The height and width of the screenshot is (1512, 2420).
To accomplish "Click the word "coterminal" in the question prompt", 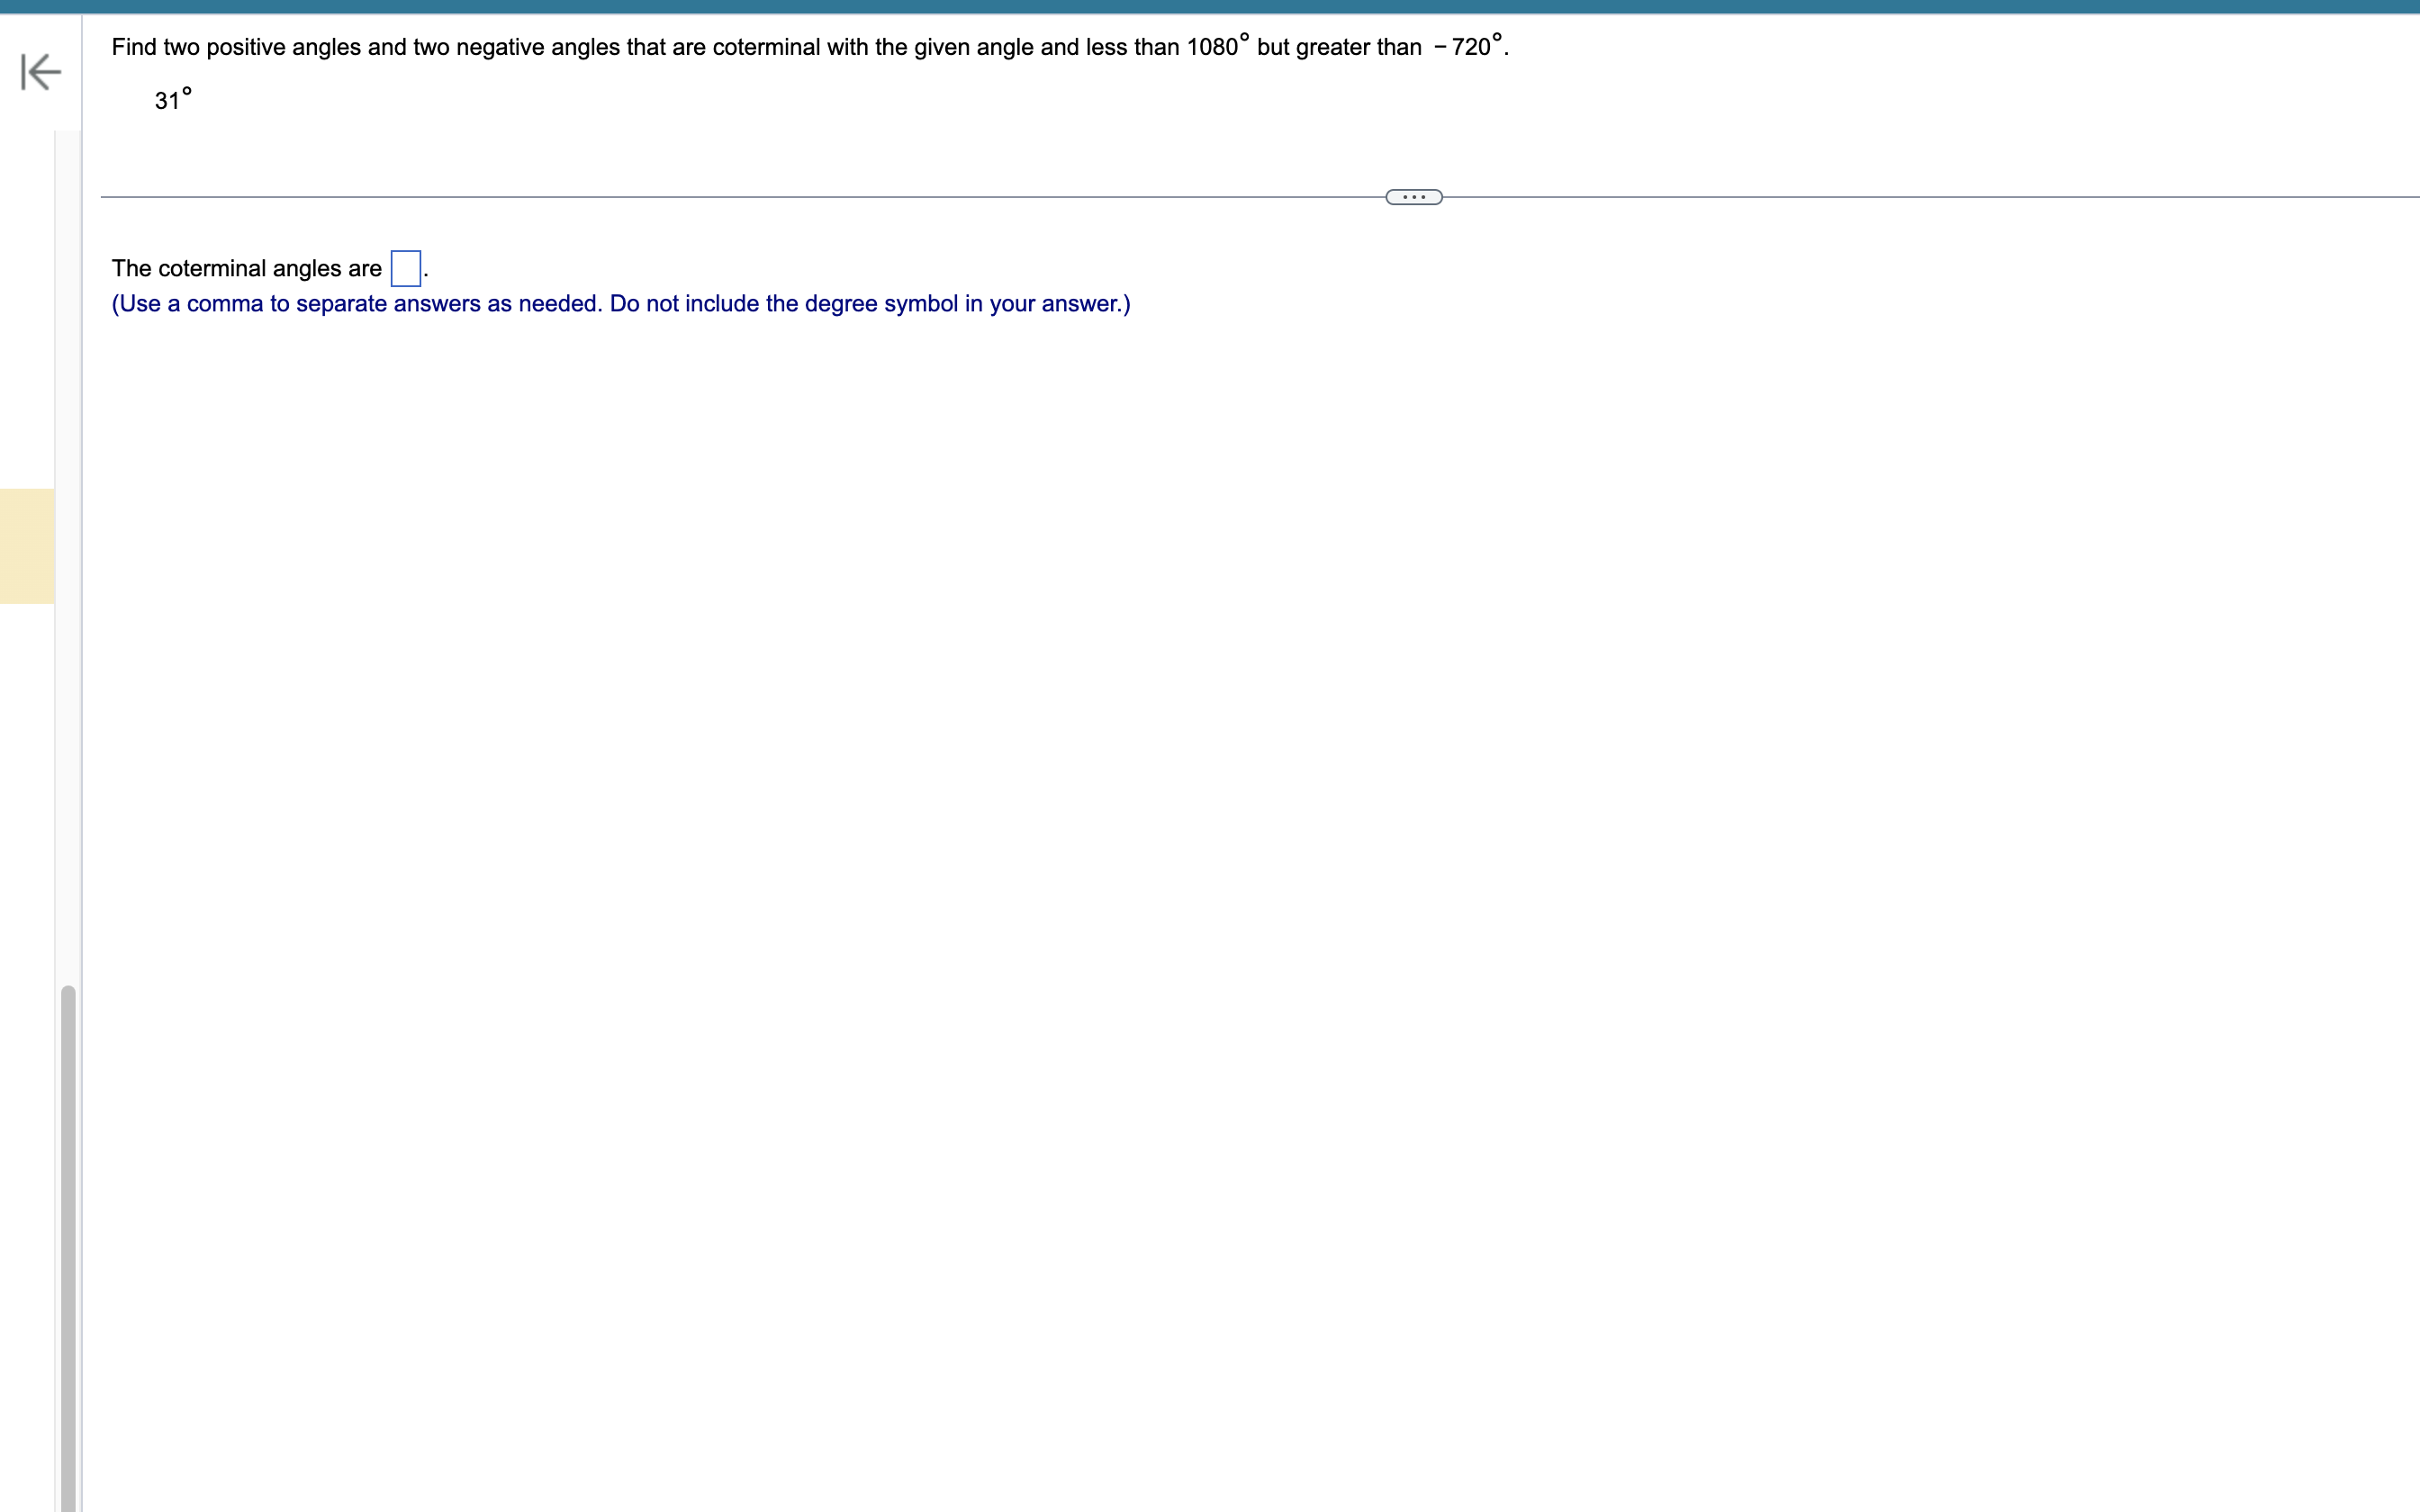I will coord(766,47).
